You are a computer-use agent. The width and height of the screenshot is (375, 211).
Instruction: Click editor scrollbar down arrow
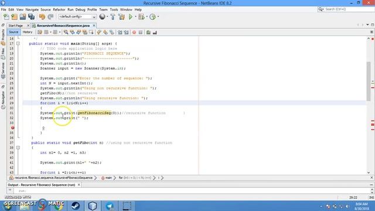tap(369, 172)
